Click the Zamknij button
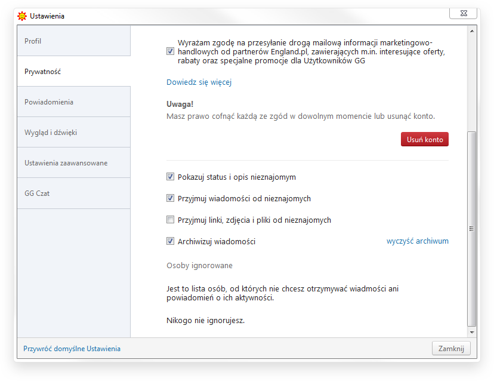 (x=451, y=349)
